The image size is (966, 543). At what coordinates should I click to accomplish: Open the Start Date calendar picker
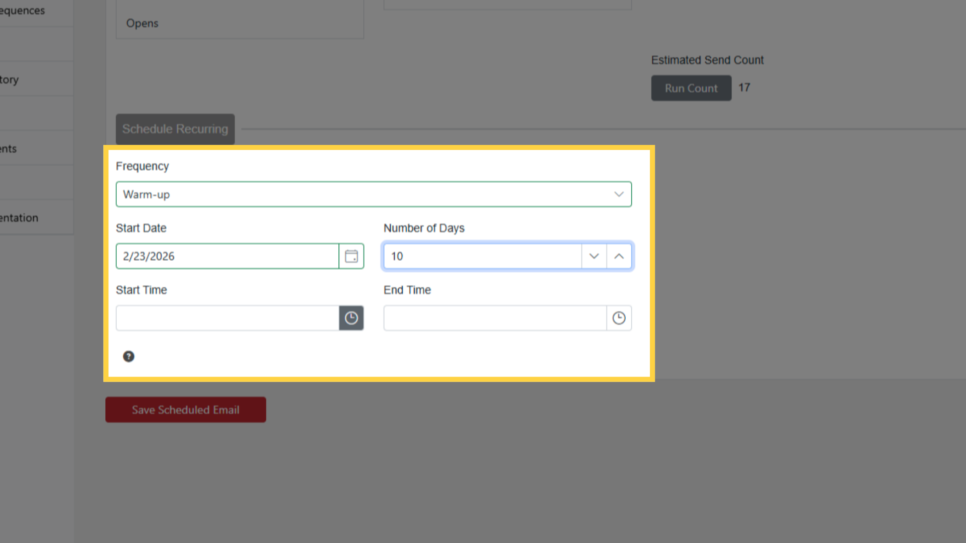(x=351, y=256)
